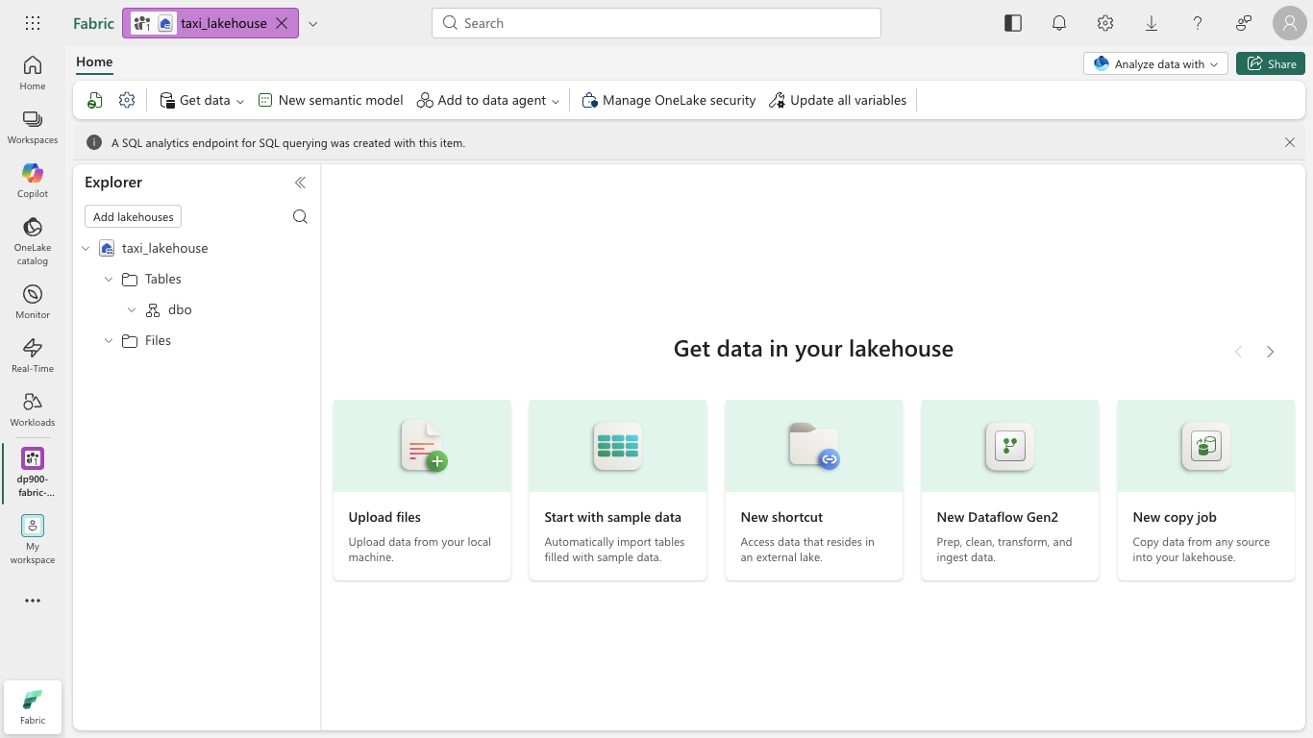Click New semantic model

[x=331, y=100]
